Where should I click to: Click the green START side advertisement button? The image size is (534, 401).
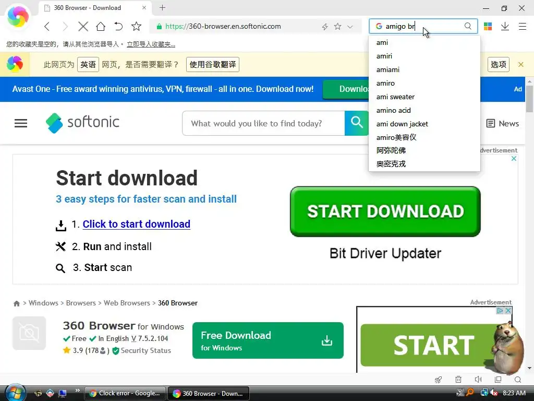(x=428, y=345)
